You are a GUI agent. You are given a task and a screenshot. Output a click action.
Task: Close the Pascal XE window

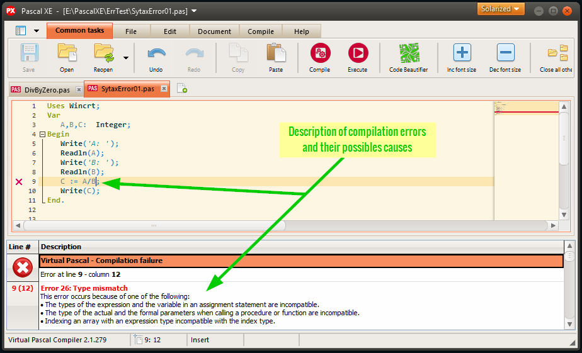pyautogui.click(x=567, y=11)
